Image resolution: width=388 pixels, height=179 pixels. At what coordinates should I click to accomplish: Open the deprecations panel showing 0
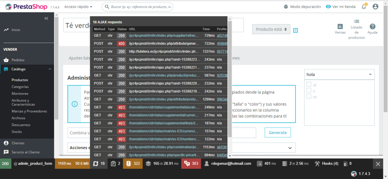(347, 163)
